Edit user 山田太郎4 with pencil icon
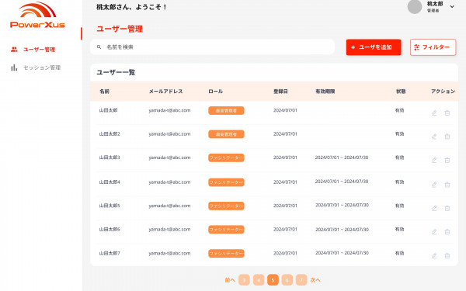The height and width of the screenshot is (291, 466). 434,185
